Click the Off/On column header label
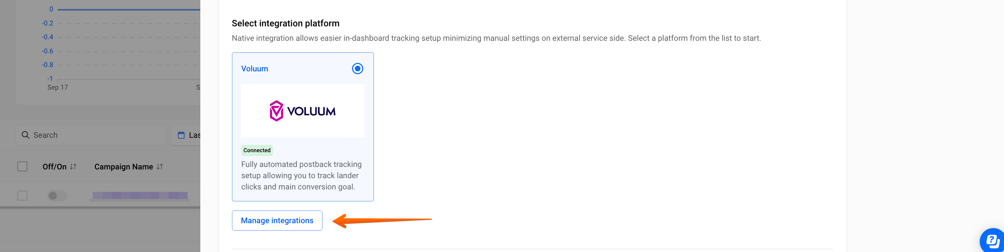The image size is (1004, 252). [x=54, y=167]
